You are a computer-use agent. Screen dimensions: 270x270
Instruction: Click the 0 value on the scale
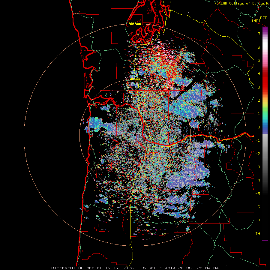coord(259,127)
